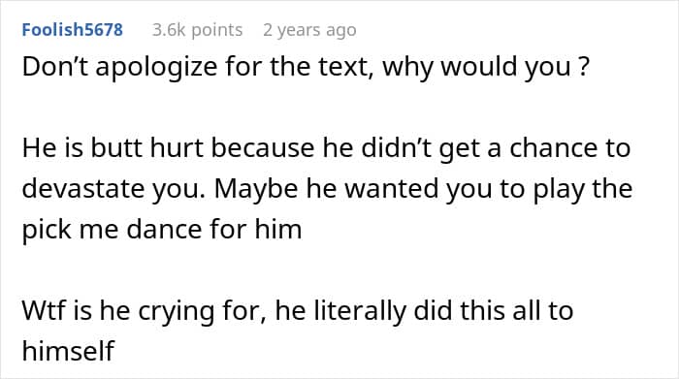679x379 pixels.
Task: Click the word devastate in the comment
Action: (x=82, y=189)
